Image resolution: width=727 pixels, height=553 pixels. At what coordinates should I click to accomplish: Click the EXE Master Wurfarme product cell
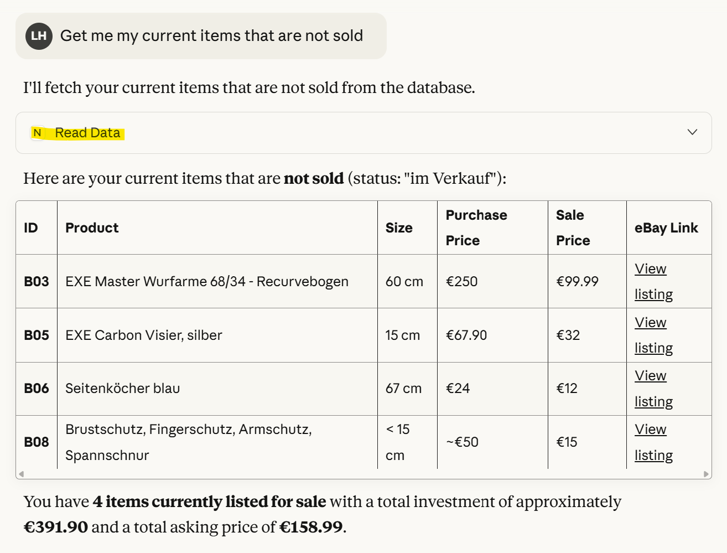(x=207, y=281)
